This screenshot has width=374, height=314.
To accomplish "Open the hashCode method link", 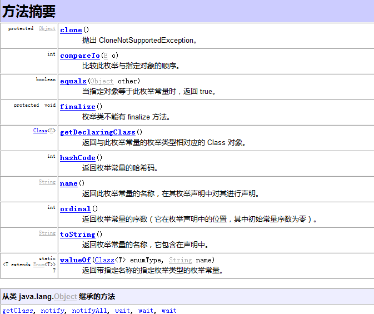I will click(x=77, y=158).
